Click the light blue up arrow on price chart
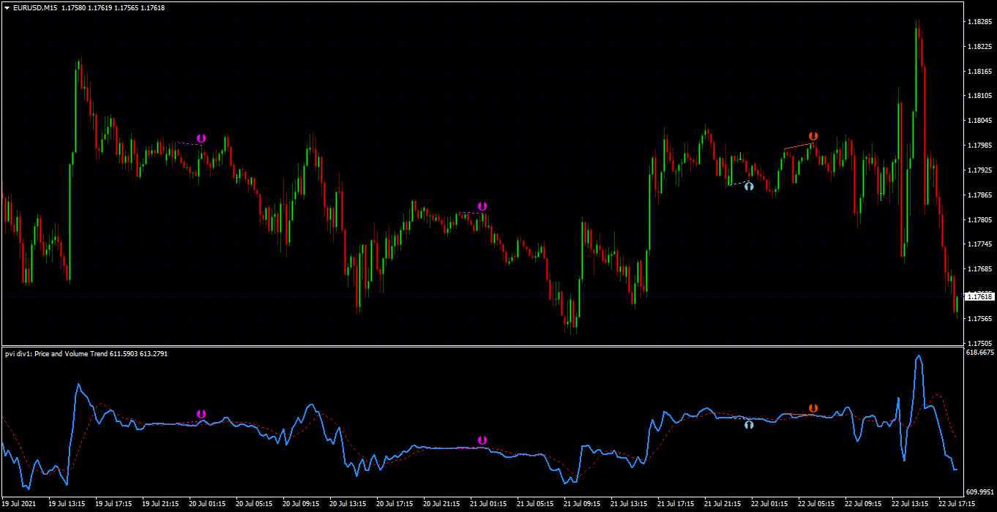 (x=749, y=187)
